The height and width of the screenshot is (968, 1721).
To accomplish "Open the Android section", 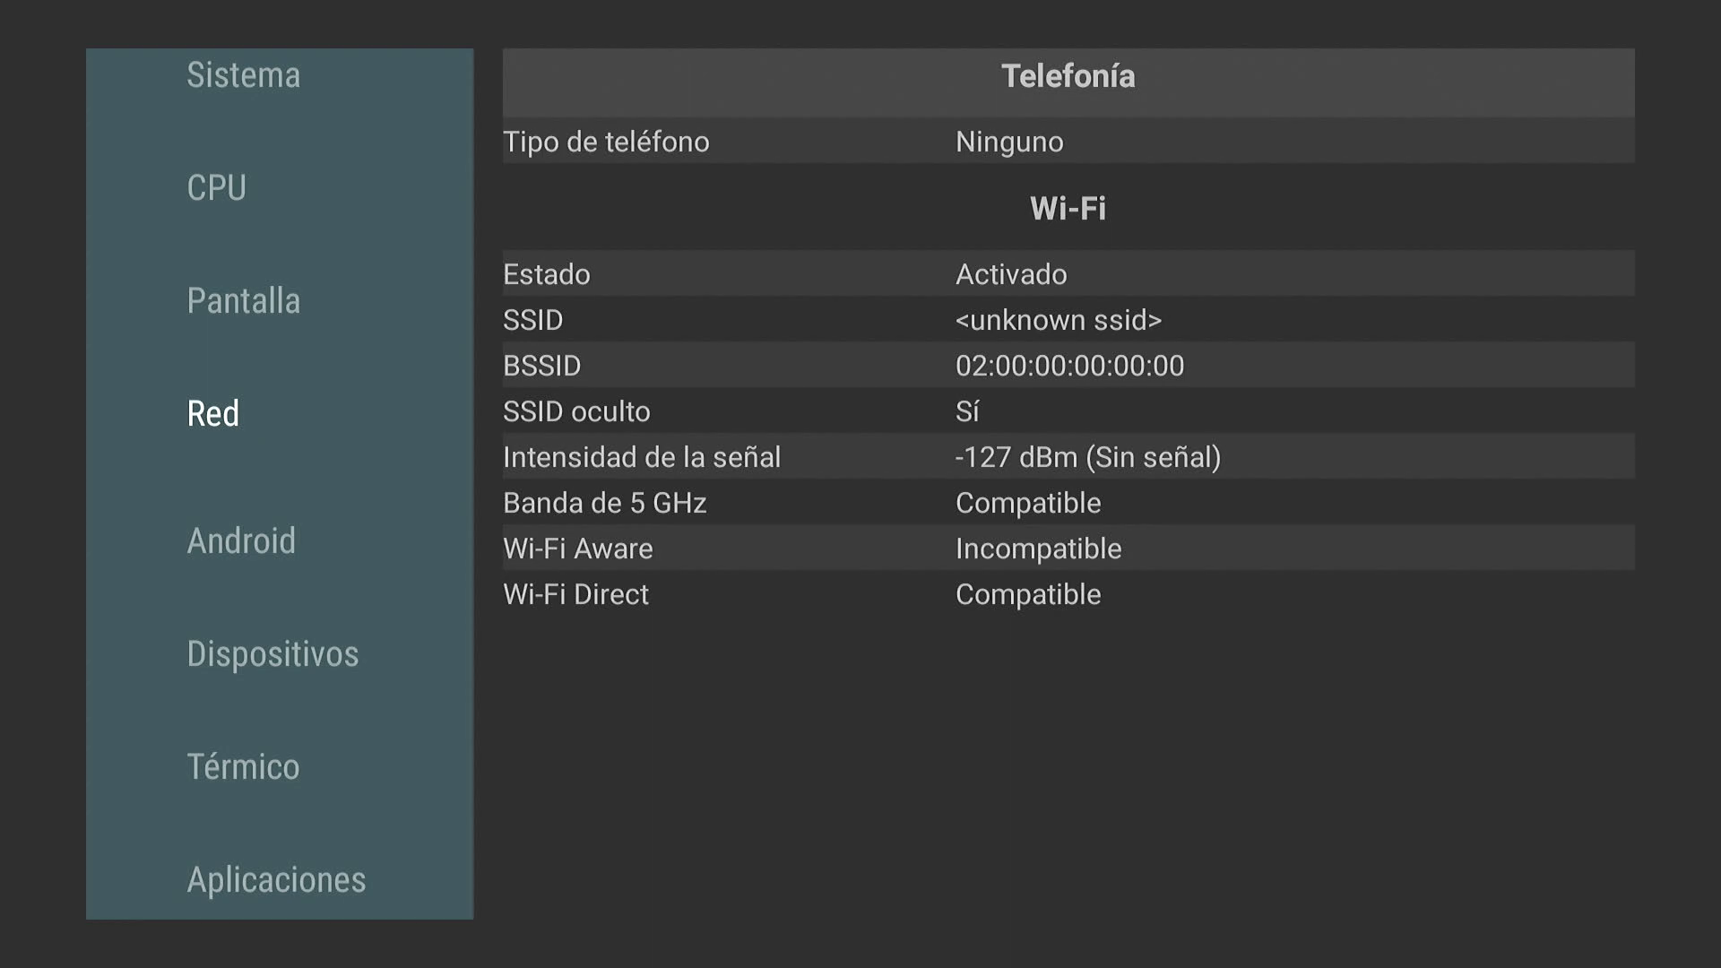I will (x=241, y=541).
